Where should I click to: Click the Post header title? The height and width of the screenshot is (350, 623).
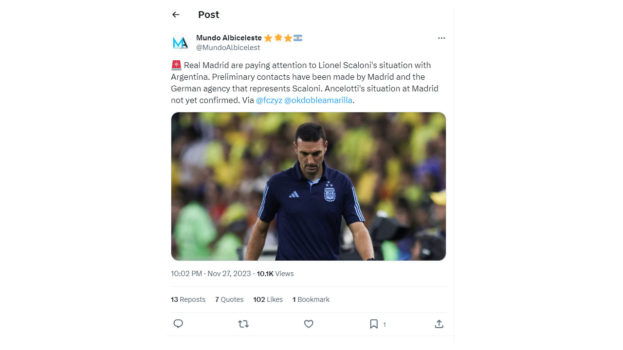(208, 15)
